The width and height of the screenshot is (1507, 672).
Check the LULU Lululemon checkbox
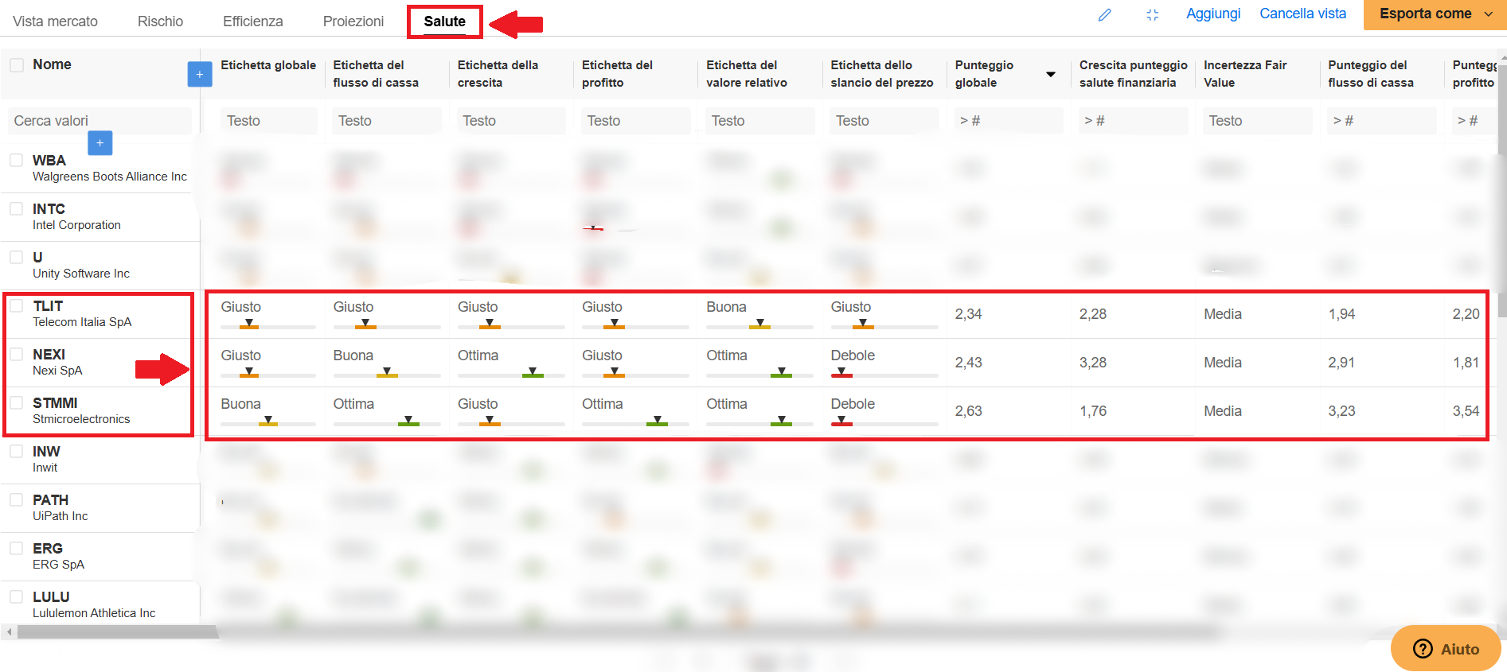[x=16, y=596]
